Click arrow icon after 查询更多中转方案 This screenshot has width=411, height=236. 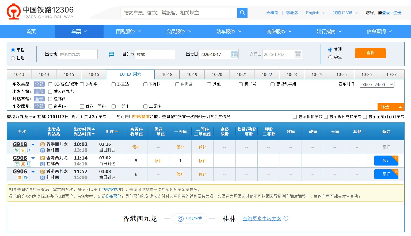pyautogui.click(x=286, y=218)
